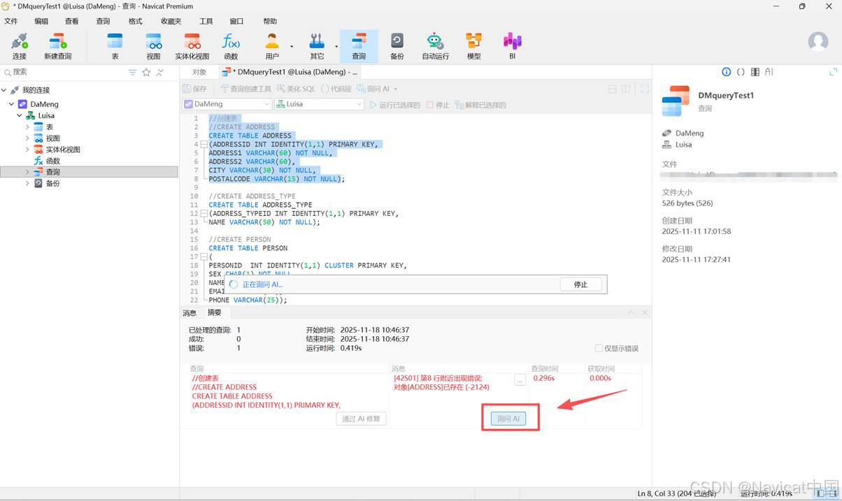This screenshot has height=501, width=842.
Task: Expand the 备份 node in the tree
Action: (x=28, y=183)
